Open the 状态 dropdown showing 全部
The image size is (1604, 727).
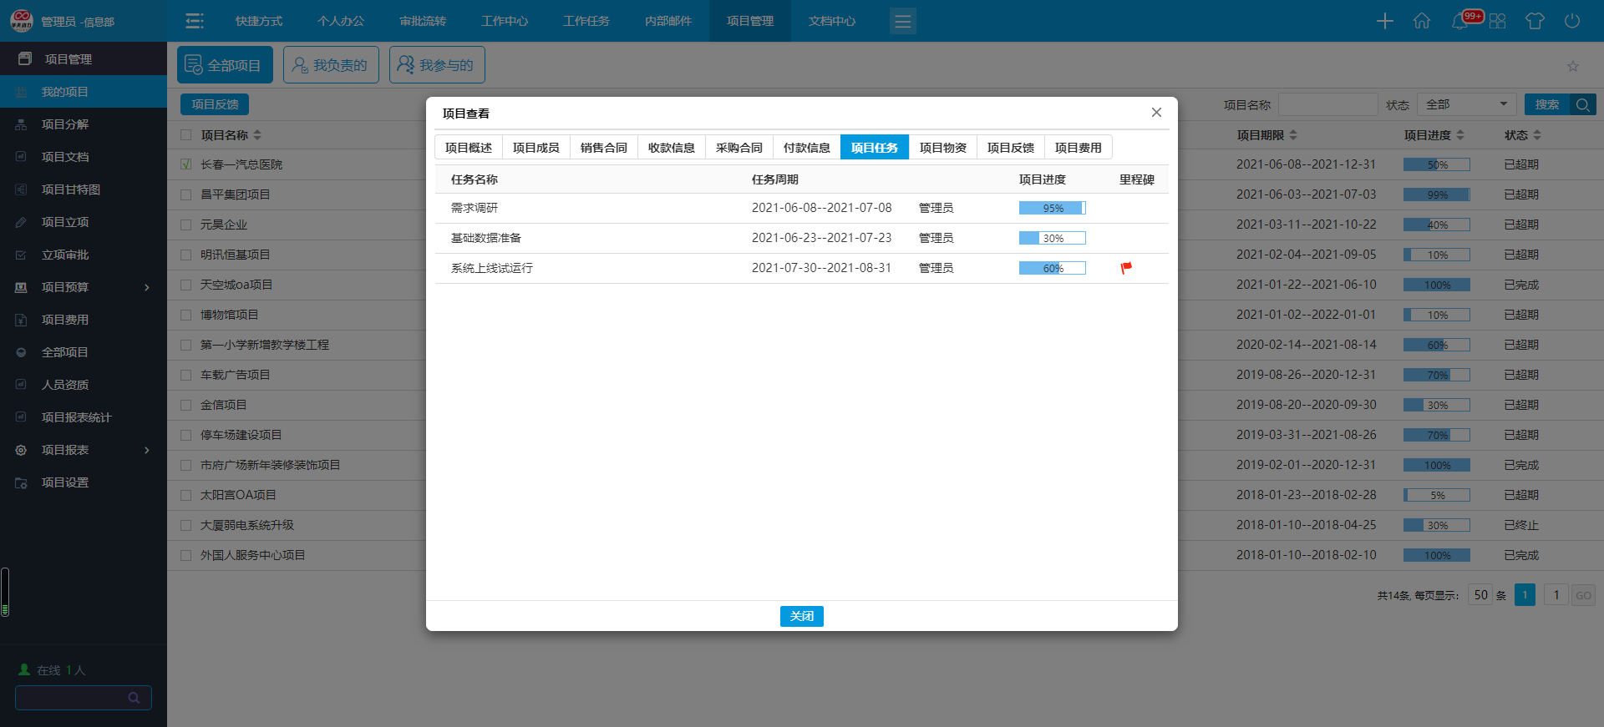[x=1466, y=104]
